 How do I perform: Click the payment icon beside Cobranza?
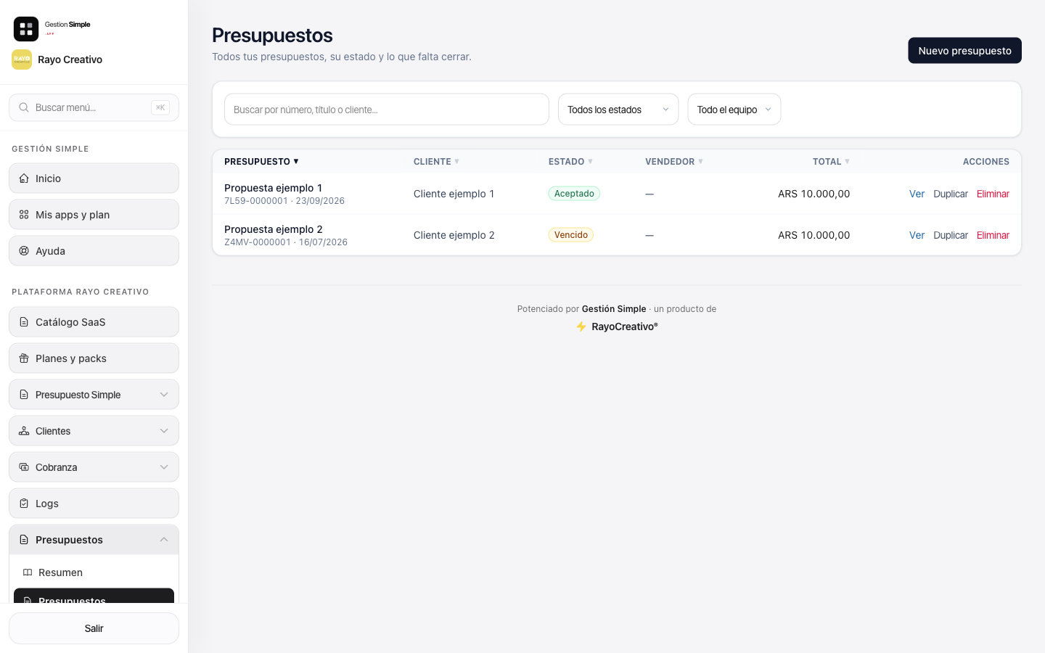[x=24, y=467]
